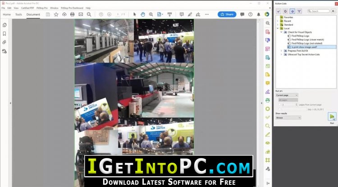This screenshot has height=187, width=338.
Task: Open the Attachments paperclip panel
Action: coord(5,42)
